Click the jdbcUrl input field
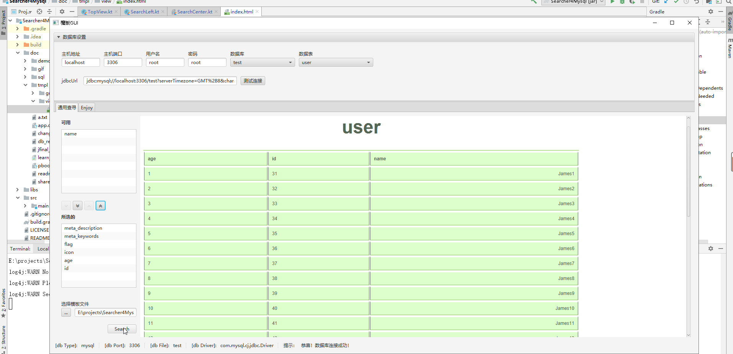 pyautogui.click(x=160, y=81)
